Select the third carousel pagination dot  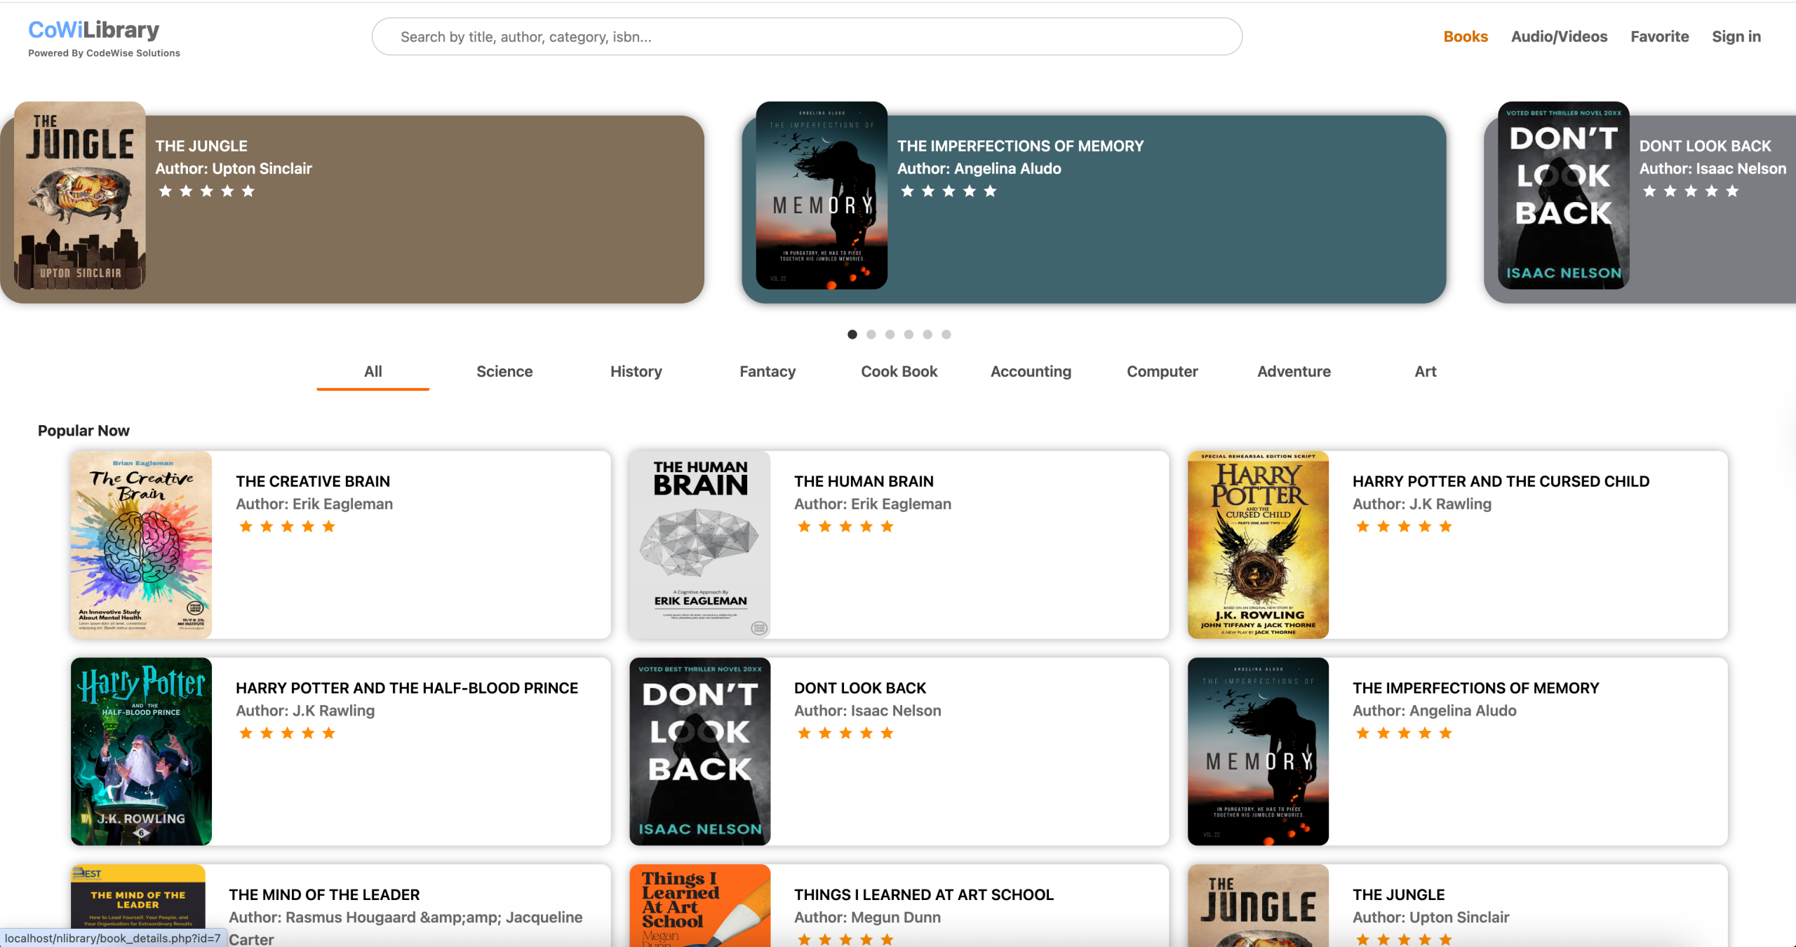point(890,335)
